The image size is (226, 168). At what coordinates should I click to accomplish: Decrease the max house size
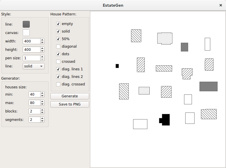[43, 104]
